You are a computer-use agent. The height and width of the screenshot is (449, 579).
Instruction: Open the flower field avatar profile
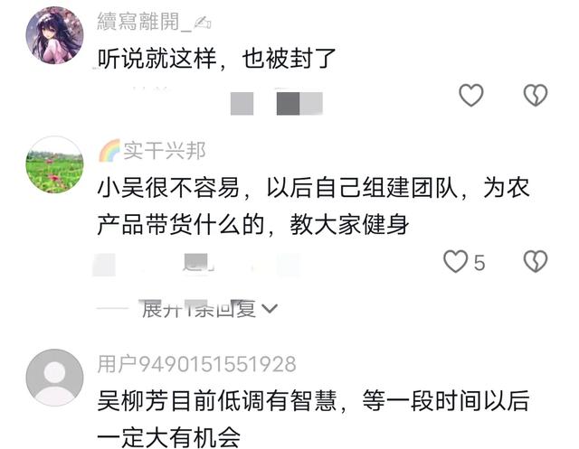click(x=54, y=164)
